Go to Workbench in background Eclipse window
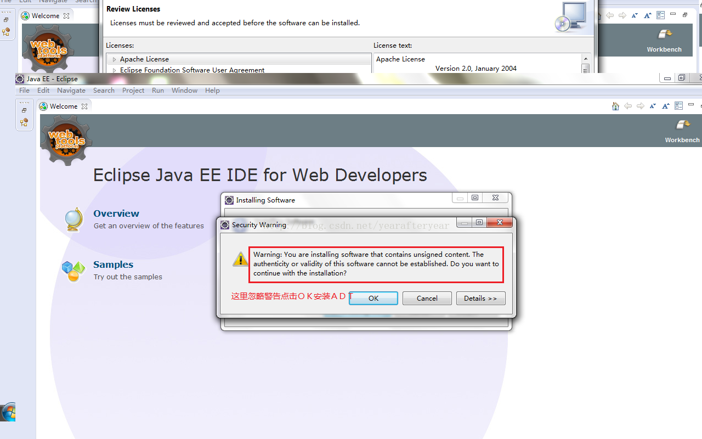 664,41
